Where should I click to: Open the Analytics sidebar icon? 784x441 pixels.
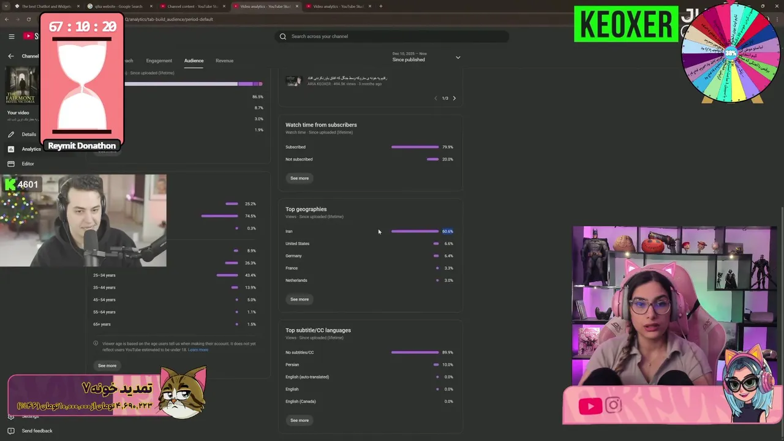(11, 149)
